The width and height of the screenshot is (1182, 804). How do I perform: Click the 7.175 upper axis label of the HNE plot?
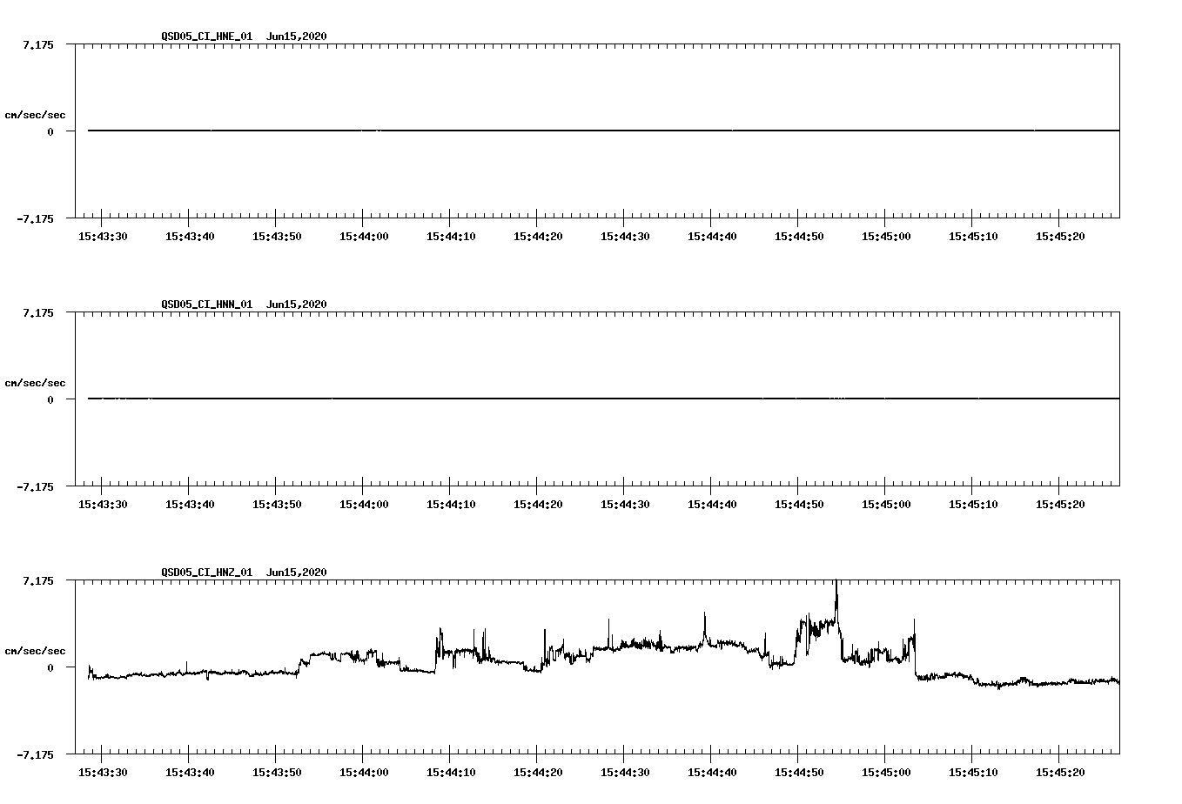point(38,44)
